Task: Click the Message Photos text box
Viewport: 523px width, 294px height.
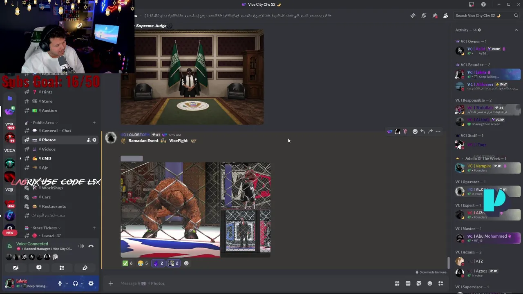Action: pos(253,283)
